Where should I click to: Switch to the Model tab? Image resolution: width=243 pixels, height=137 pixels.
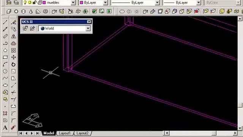(49, 133)
